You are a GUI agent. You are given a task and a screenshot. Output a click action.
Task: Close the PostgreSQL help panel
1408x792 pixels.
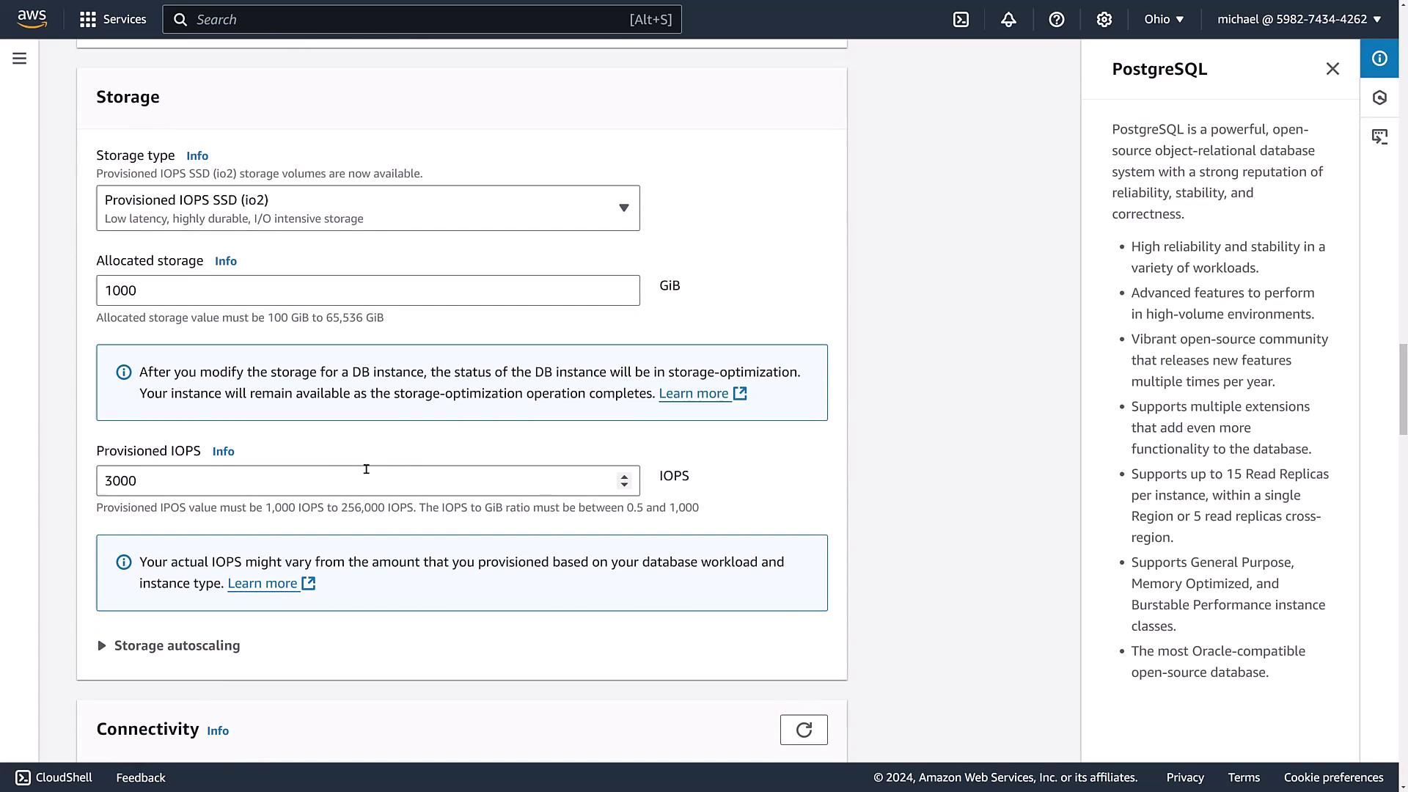tap(1332, 69)
